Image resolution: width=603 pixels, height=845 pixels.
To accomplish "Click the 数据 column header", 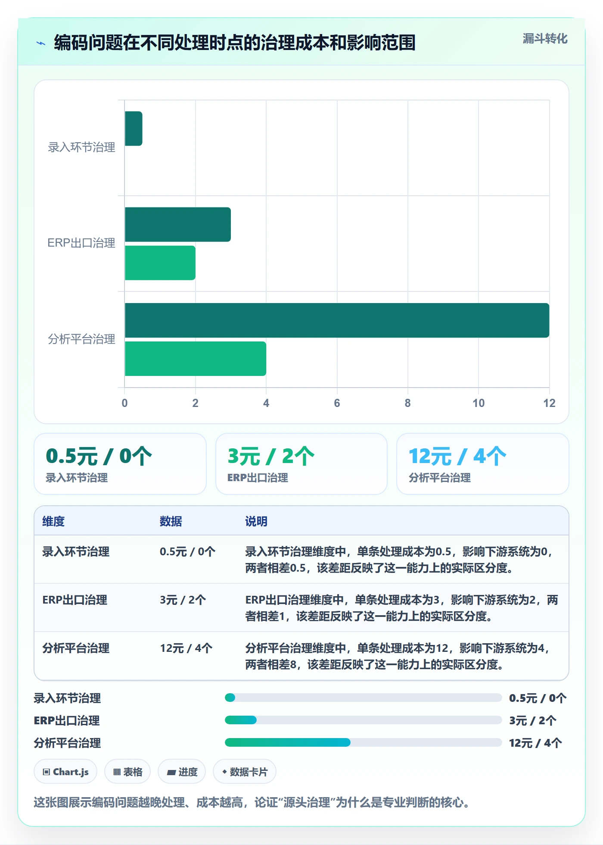I will [171, 521].
